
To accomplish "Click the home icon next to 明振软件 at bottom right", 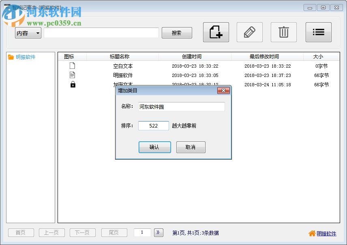I will (311, 234).
